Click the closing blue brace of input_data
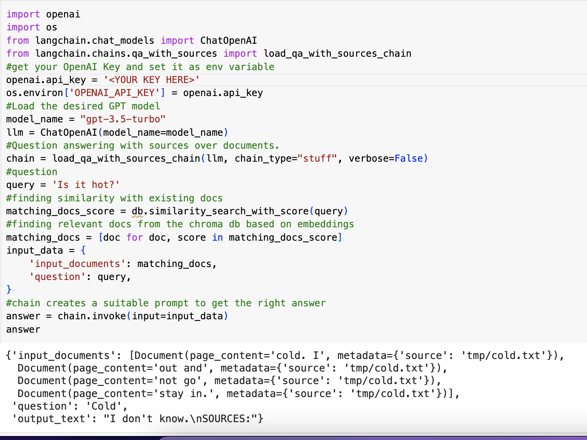 pyautogui.click(x=9, y=290)
